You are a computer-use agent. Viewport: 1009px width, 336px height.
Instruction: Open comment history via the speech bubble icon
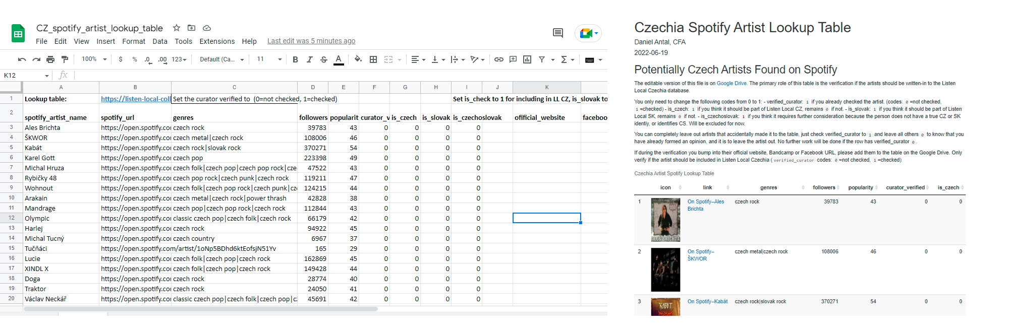point(558,33)
